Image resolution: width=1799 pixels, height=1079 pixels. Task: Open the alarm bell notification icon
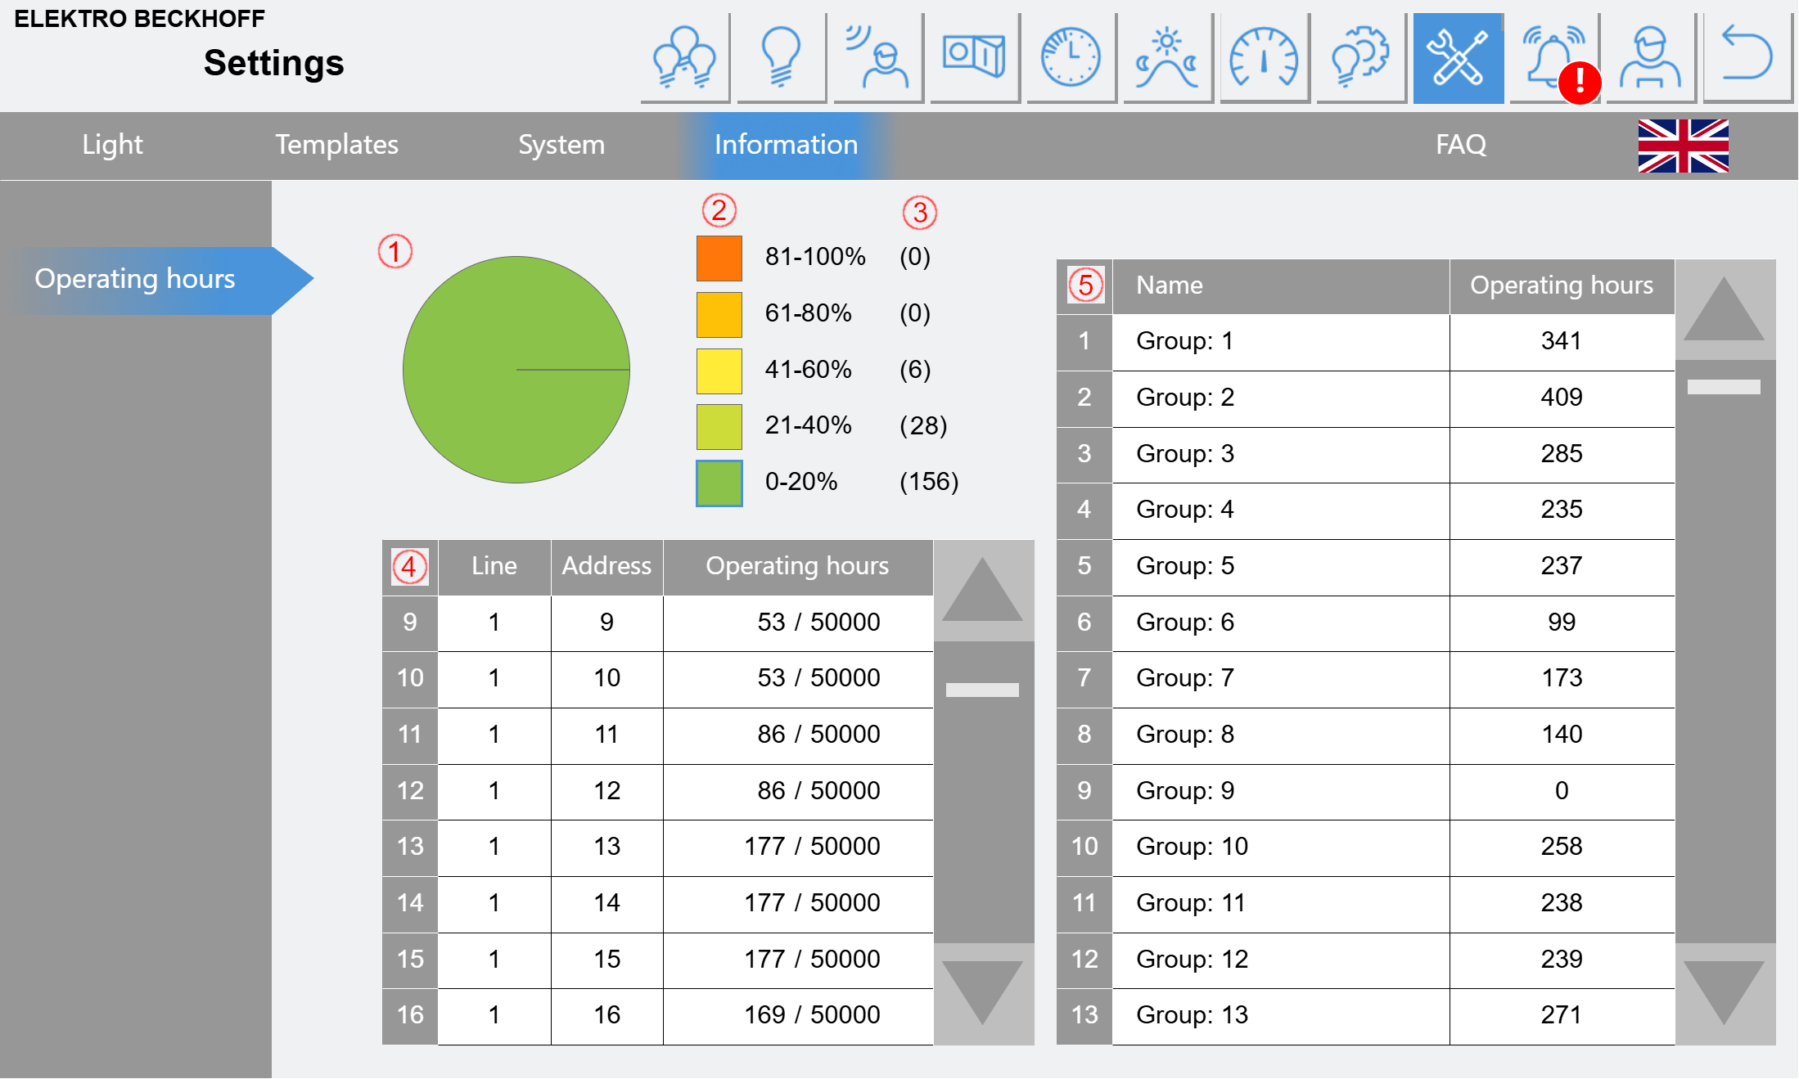coord(1554,58)
